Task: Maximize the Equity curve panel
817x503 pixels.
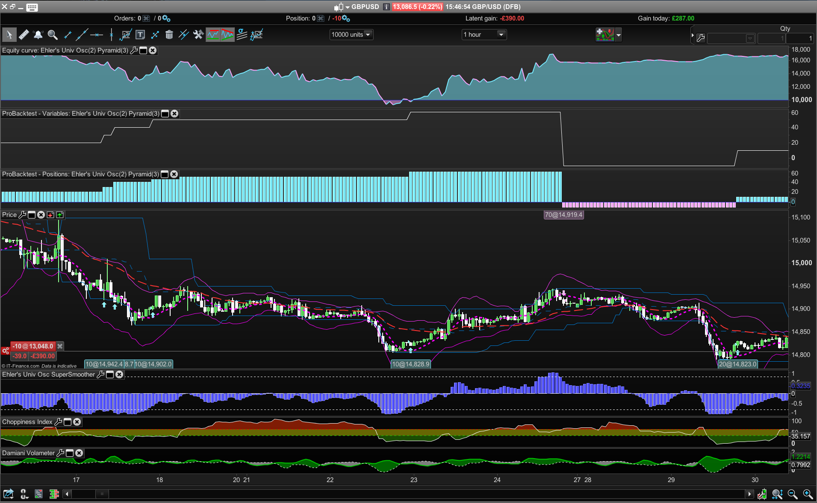Action: (144, 50)
